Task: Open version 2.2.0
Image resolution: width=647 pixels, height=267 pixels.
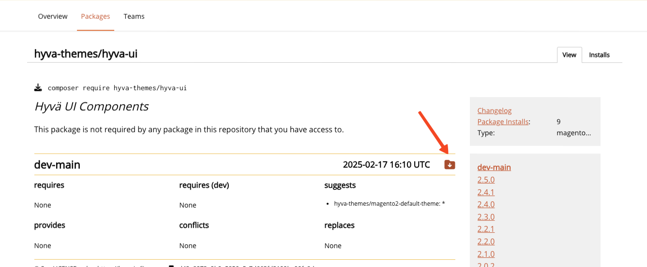Action: point(486,241)
